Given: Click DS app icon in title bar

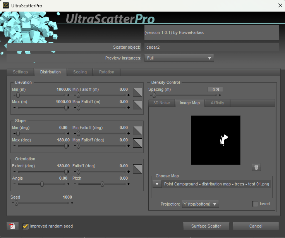Looking at the screenshot, I should click(6, 5).
